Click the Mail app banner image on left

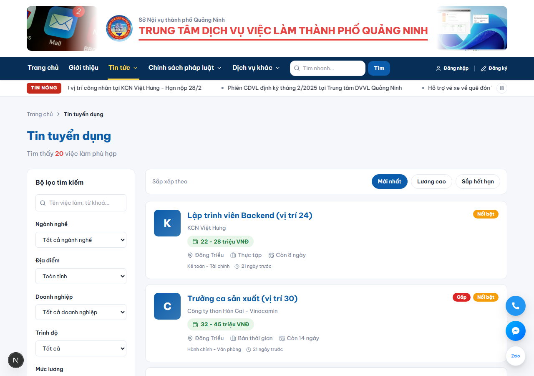tap(62, 28)
